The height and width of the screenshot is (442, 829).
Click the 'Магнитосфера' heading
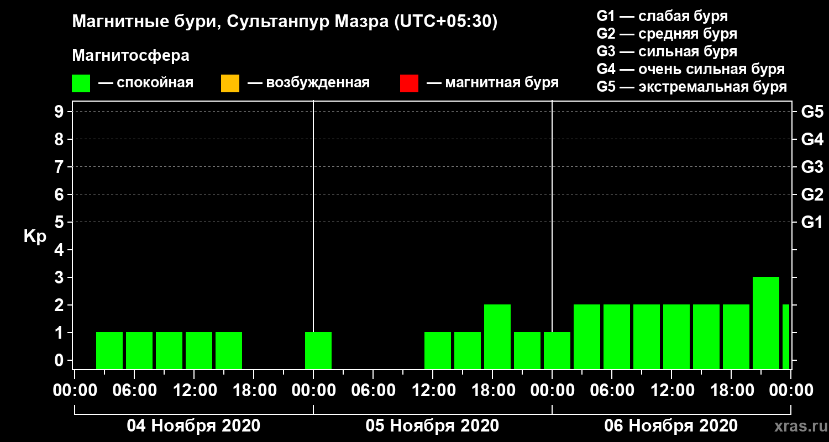pyautogui.click(x=130, y=56)
